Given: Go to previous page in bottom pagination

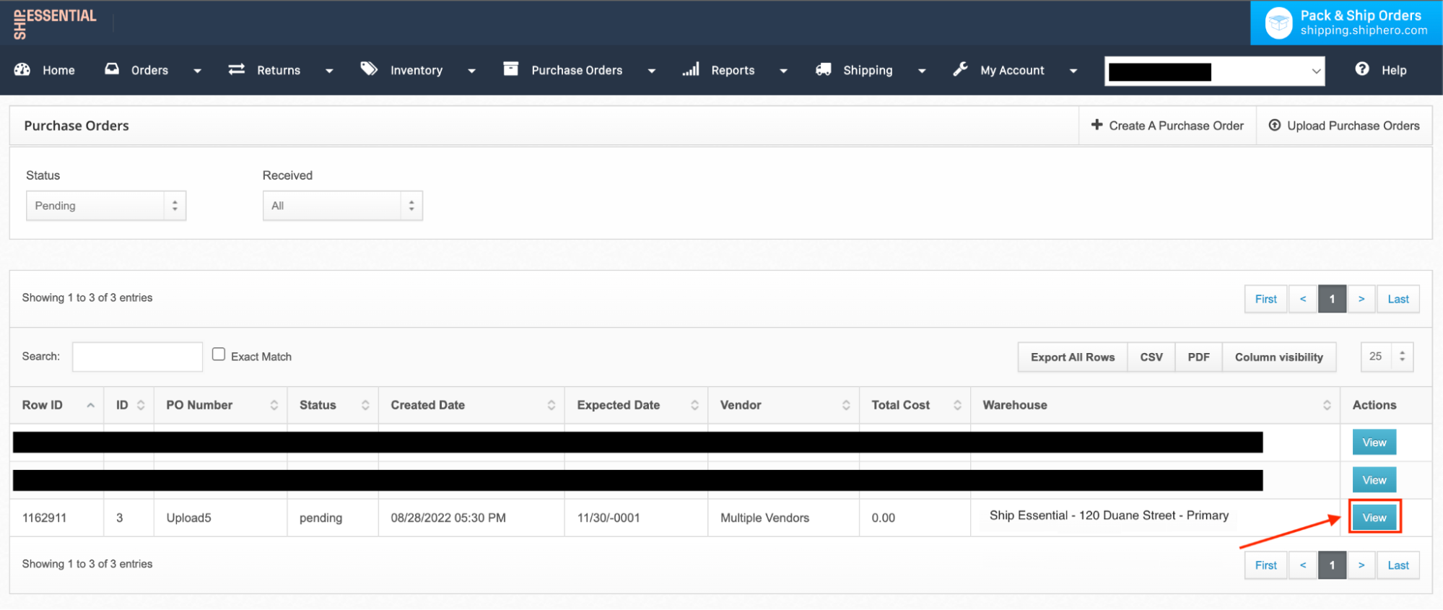Looking at the screenshot, I should pyautogui.click(x=1303, y=565).
